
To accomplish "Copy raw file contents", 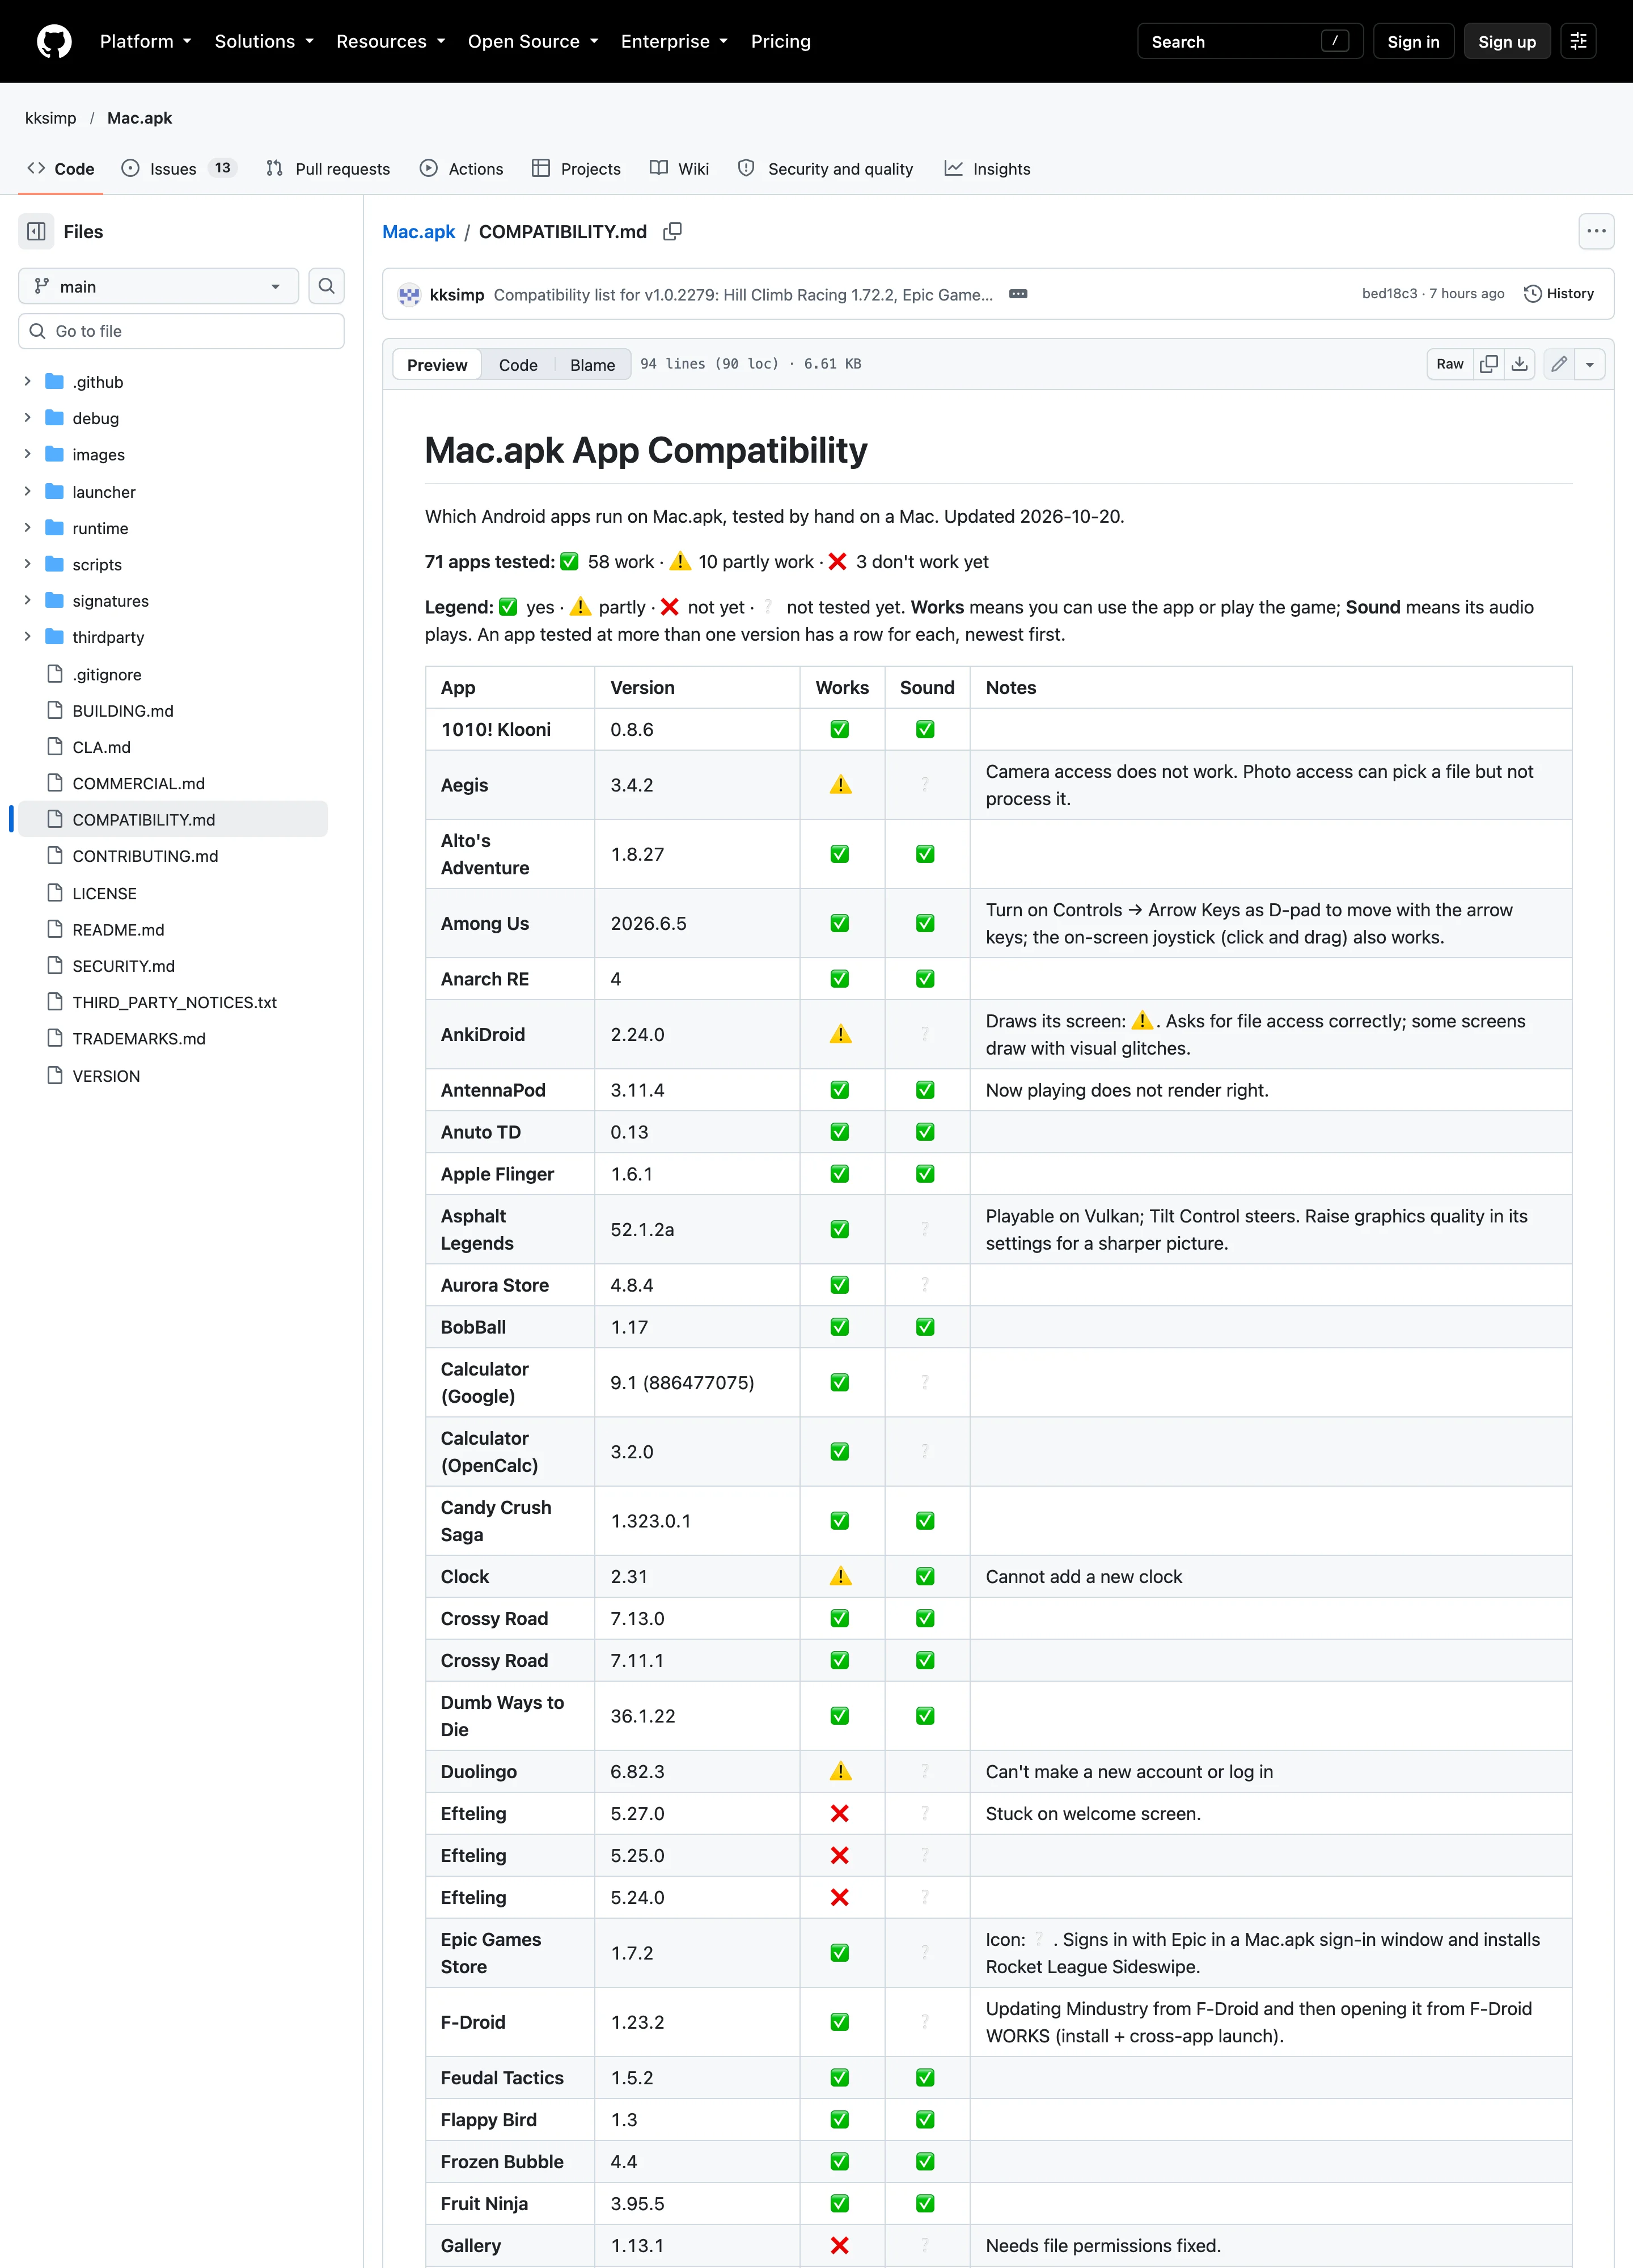I will [1489, 364].
